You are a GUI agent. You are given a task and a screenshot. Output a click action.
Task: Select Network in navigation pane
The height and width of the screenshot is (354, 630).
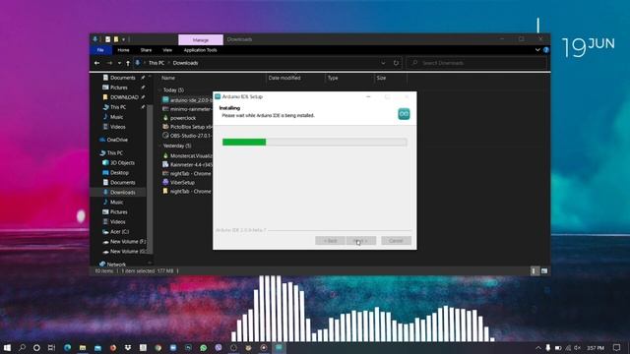pos(116,265)
